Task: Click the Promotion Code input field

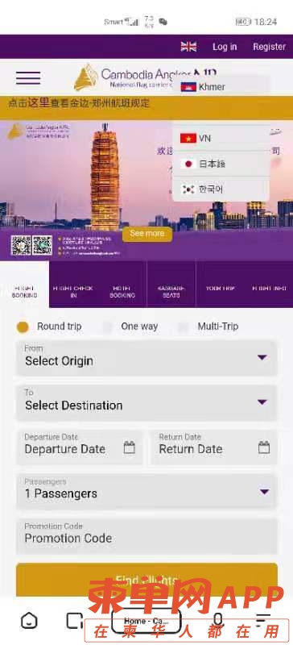Action: (x=146, y=535)
